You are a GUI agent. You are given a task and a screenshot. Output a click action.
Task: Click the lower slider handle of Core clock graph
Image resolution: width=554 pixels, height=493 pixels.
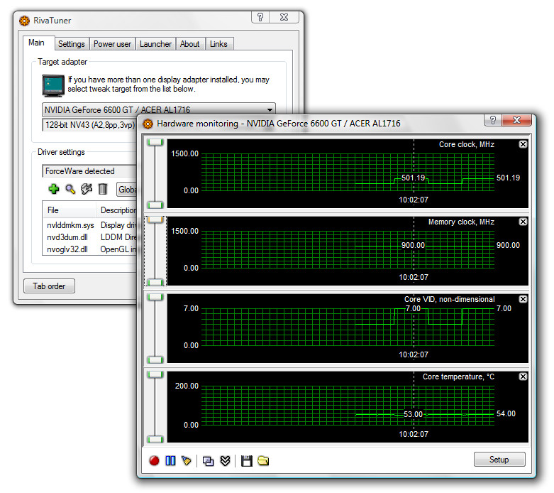point(155,205)
